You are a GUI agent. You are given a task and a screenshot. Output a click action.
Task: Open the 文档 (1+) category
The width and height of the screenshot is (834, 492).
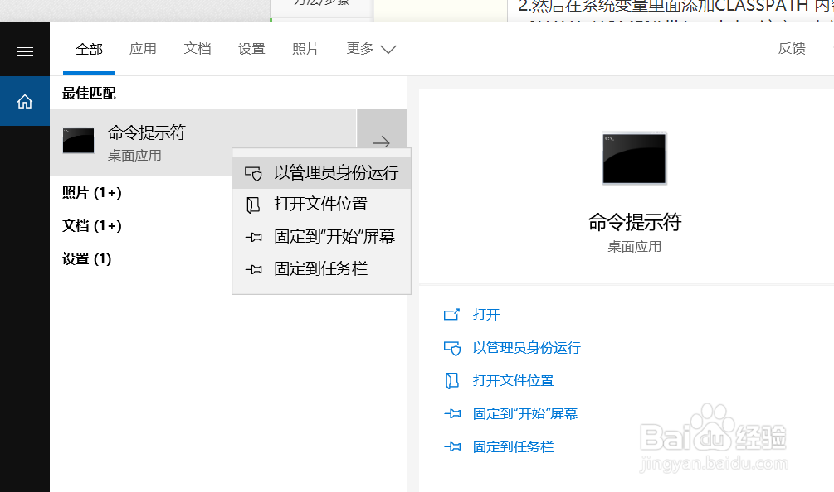click(x=92, y=226)
